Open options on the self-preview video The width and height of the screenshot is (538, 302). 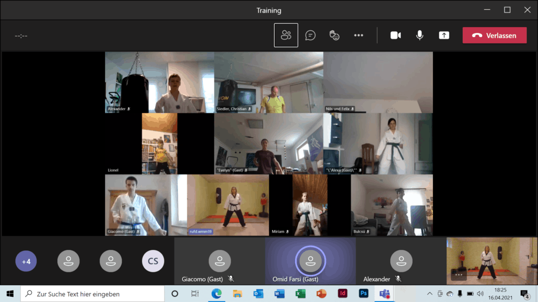[x=459, y=274]
